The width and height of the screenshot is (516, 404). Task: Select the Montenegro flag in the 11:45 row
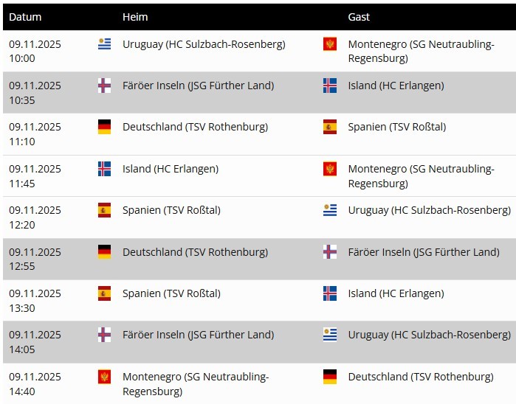point(330,169)
